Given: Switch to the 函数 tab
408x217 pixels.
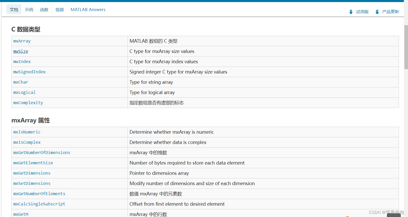Looking at the screenshot, I should tap(44, 10).
